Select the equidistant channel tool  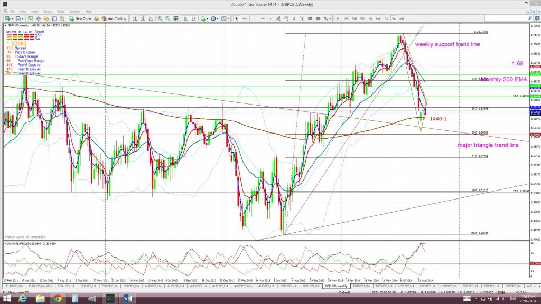coord(278,18)
